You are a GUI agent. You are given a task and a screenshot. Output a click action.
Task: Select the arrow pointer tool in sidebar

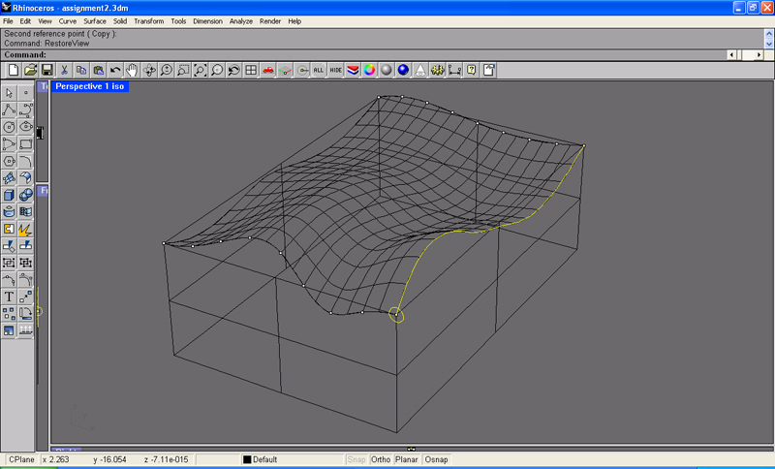tap(9, 93)
